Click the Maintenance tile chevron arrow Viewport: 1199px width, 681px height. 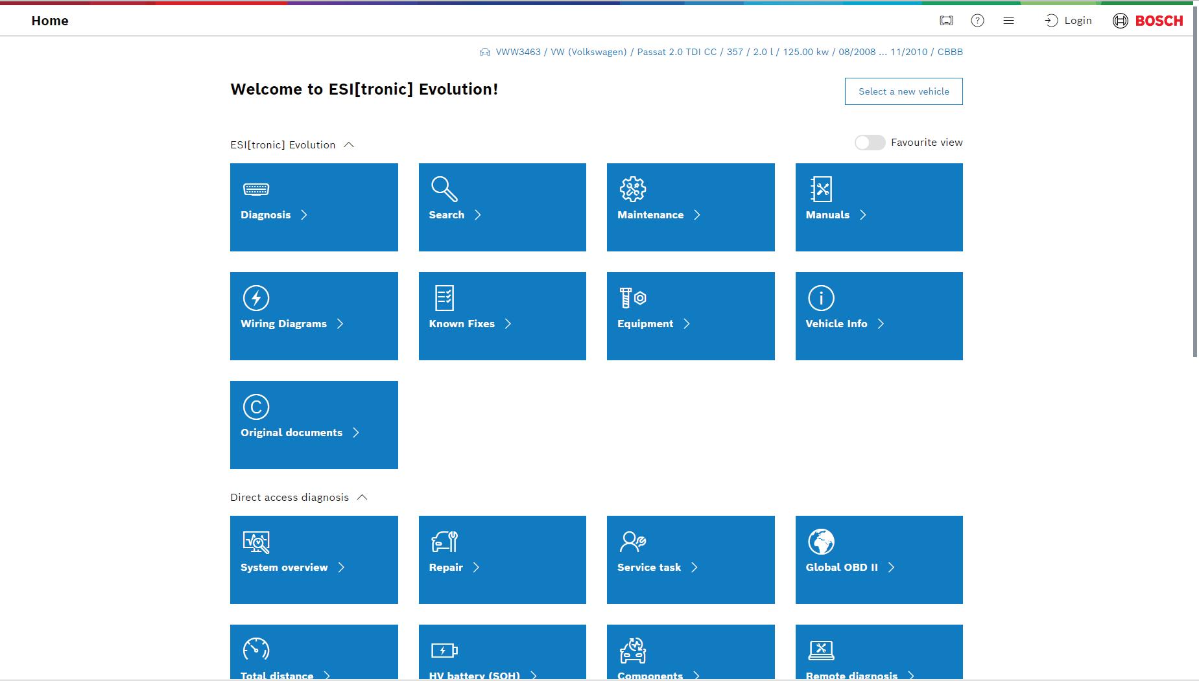click(x=697, y=215)
